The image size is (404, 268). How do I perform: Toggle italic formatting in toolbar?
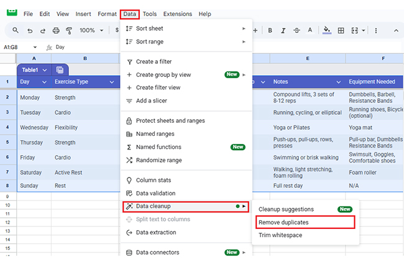pyautogui.click(x=284, y=30)
